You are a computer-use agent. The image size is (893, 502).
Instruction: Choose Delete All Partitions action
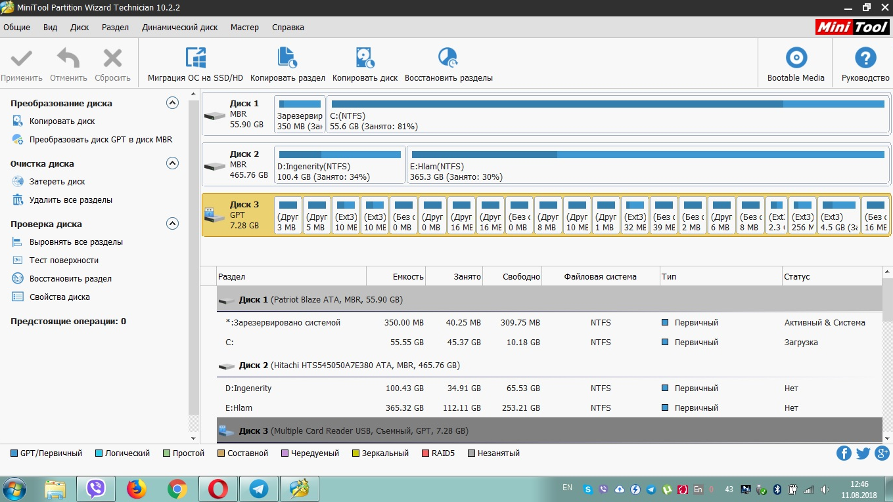click(71, 200)
